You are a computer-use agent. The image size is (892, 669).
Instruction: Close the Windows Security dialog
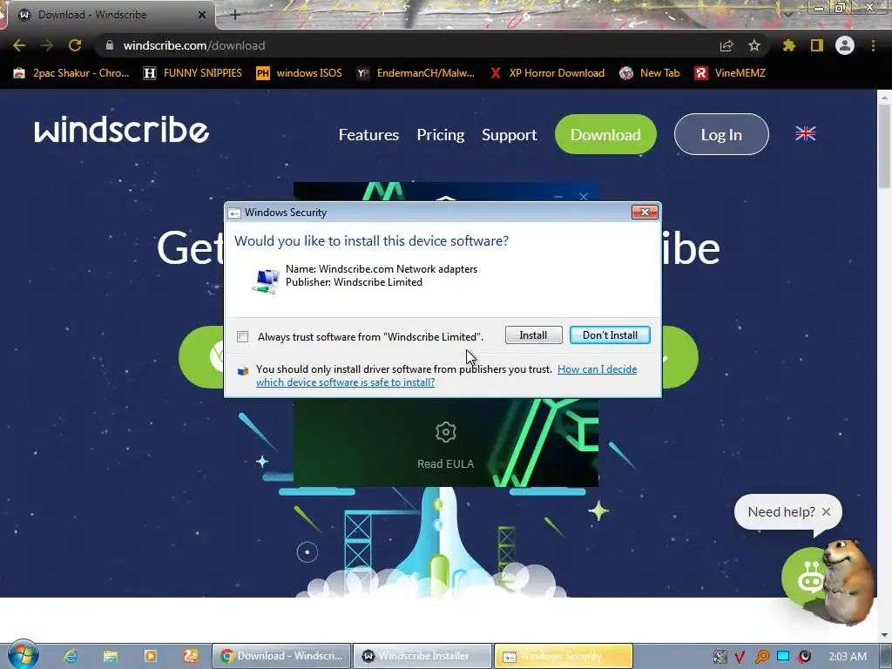point(645,213)
